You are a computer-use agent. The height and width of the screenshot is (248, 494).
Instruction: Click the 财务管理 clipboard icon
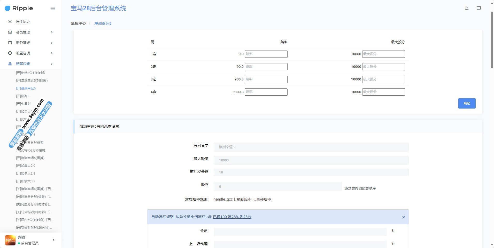(x=10, y=43)
